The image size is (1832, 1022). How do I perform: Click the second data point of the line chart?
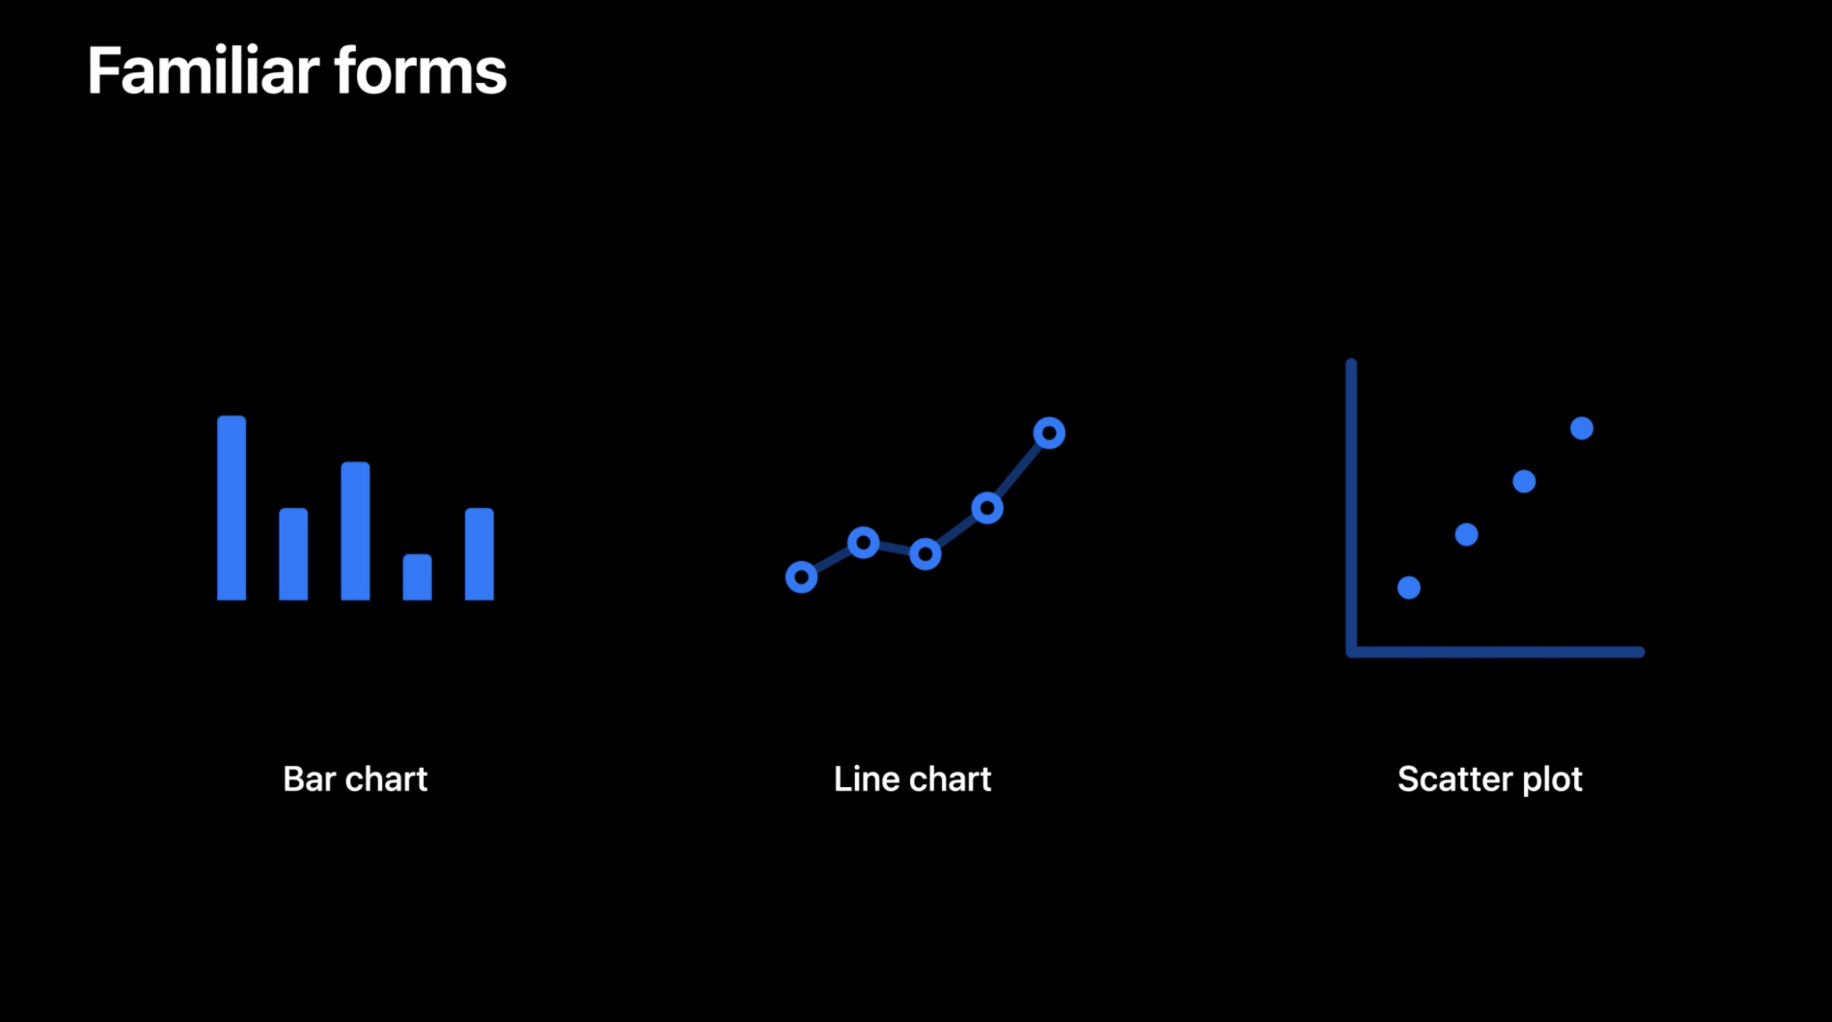(864, 543)
